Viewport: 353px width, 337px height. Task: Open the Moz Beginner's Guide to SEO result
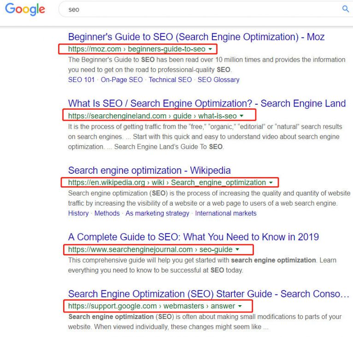click(x=196, y=37)
